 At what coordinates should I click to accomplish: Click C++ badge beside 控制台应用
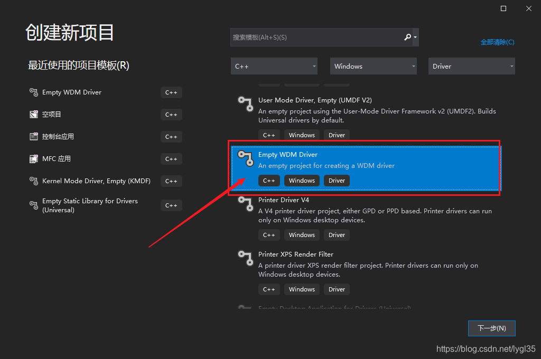pyautogui.click(x=171, y=137)
